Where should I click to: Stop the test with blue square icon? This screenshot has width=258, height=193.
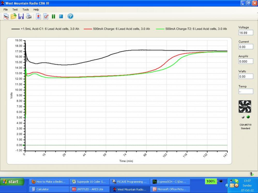pos(61,16)
